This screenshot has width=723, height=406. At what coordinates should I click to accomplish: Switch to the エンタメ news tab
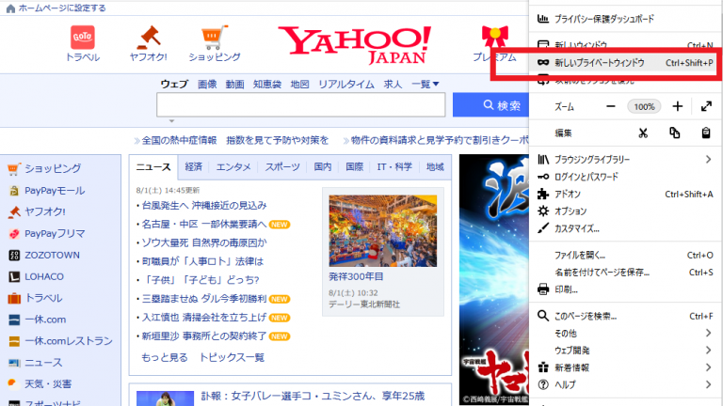233,167
